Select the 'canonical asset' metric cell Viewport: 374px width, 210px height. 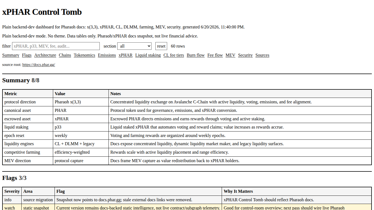[x=28, y=110]
